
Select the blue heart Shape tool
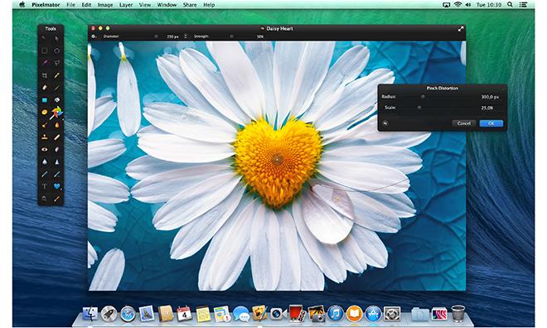57,186
